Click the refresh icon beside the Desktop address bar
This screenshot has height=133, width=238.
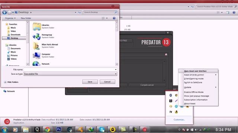coord(79,12)
